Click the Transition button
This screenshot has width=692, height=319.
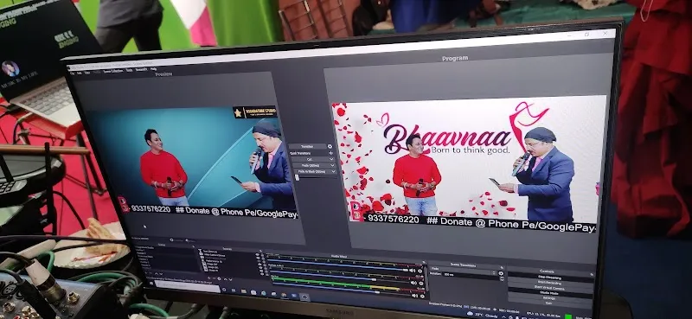pyautogui.click(x=308, y=146)
